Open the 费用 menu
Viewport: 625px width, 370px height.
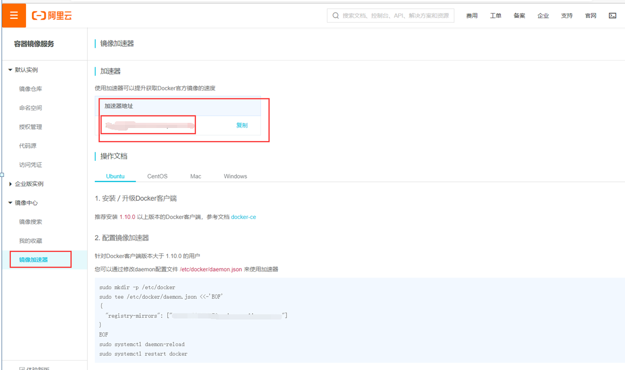[x=472, y=16]
